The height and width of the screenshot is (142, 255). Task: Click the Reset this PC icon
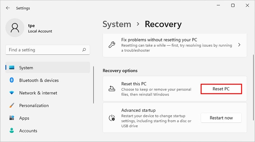point(112,89)
